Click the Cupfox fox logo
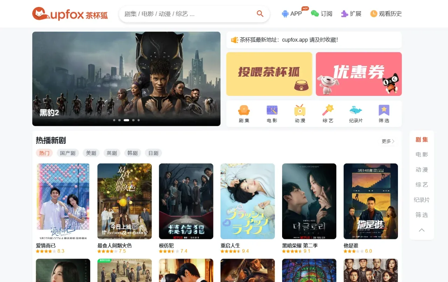 [x=70, y=14]
